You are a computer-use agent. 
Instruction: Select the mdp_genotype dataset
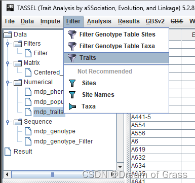tap(55, 131)
